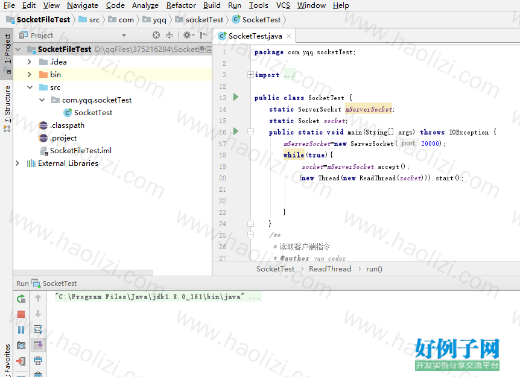The image size is (520, 377).
Task: Click ReadThread in editor breadcrumb
Action: coord(330,269)
